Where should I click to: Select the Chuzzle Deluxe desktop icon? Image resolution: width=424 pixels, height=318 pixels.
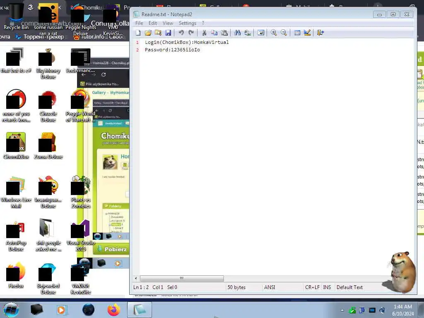click(x=48, y=106)
